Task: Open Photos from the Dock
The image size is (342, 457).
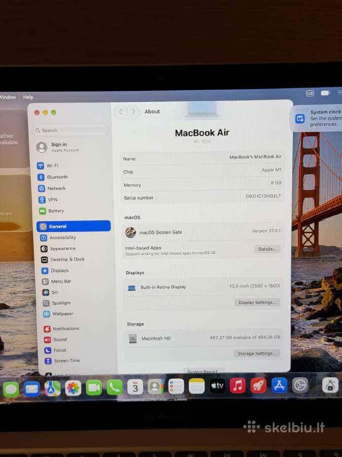Action: (x=73, y=388)
